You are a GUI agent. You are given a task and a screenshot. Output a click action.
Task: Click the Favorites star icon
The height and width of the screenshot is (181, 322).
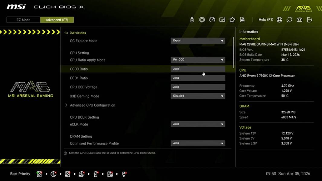tap(232, 19)
